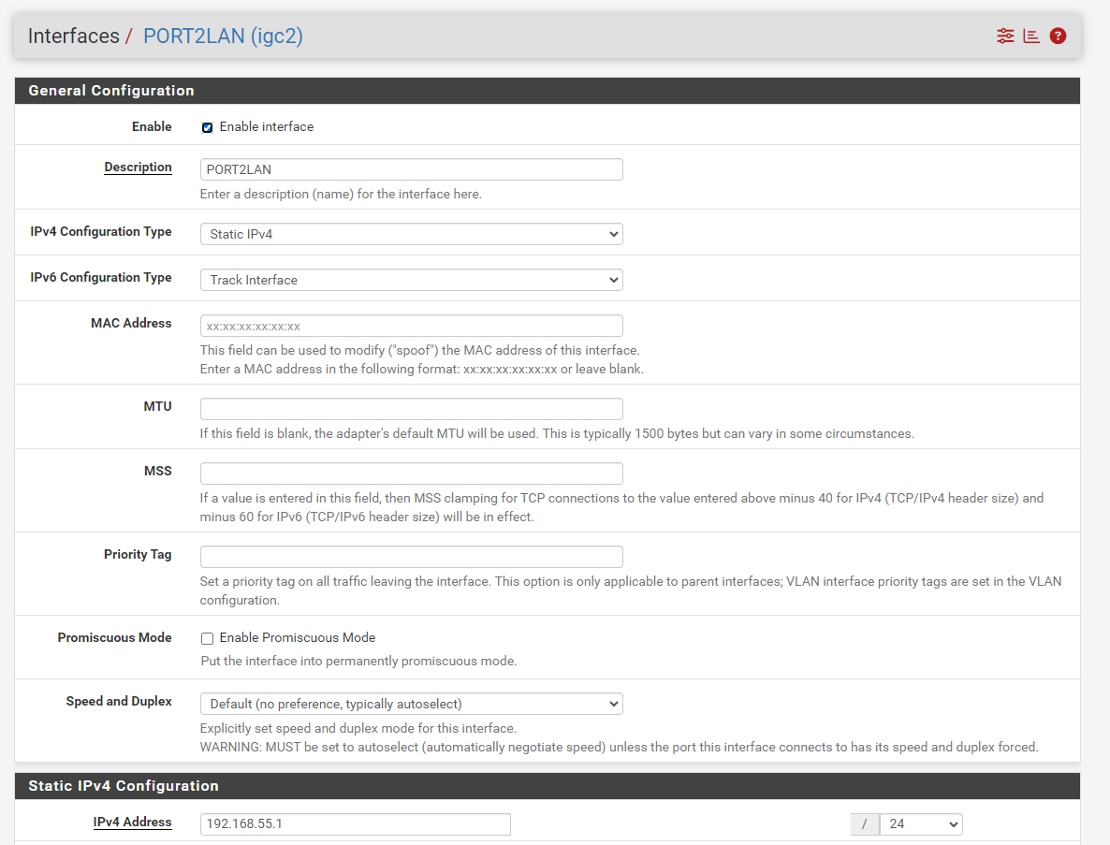Image resolution: width=1110 pixels, height=845 pixels.
Task: Open IPv6 Configuration Type dropdown
Action: click(411, 280)
